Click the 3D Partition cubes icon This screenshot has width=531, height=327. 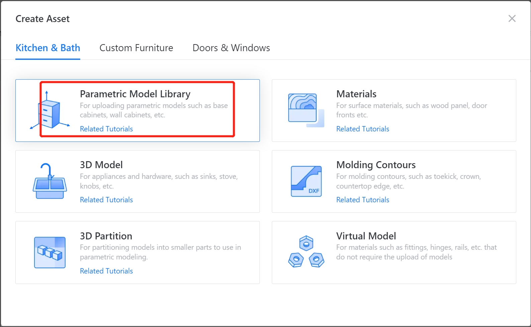click(x=50, y=252)
